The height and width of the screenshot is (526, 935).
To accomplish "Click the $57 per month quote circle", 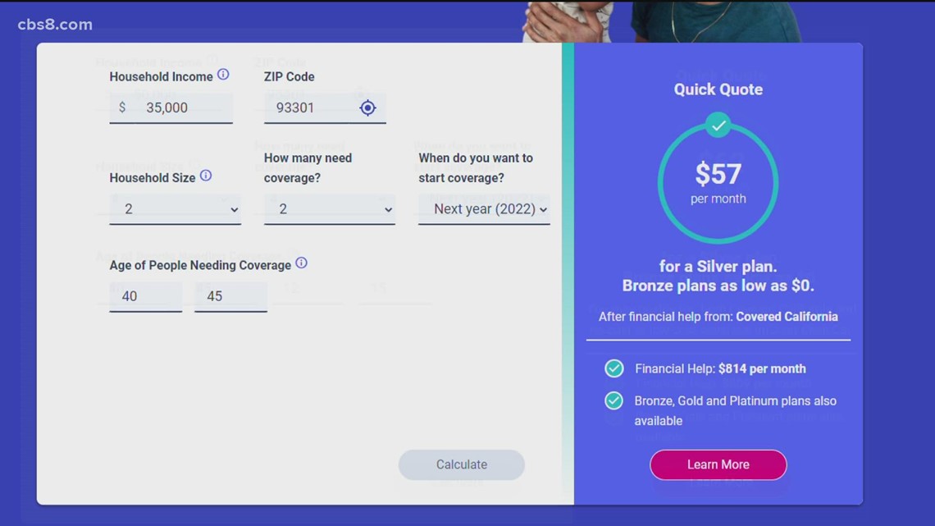I will point(718,183).
